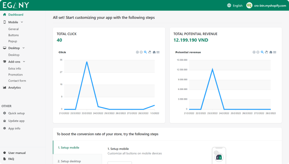Reset zoom with home icon on Click chart
The height and width of the screenshot is (164, 289).
pyautogui.click(x=154, y=52)
